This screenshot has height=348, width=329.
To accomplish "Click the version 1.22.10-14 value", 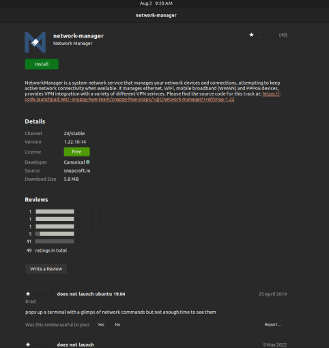I will (x=75, y=142).
